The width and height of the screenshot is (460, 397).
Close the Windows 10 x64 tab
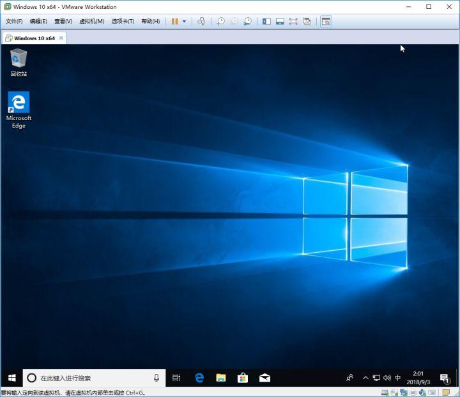(61, 38)
